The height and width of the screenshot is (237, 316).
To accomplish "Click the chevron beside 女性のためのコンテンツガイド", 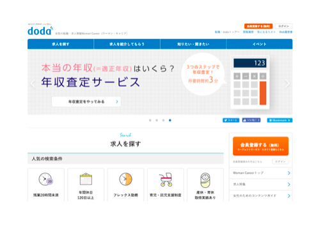I will click(x=288, y=195).
